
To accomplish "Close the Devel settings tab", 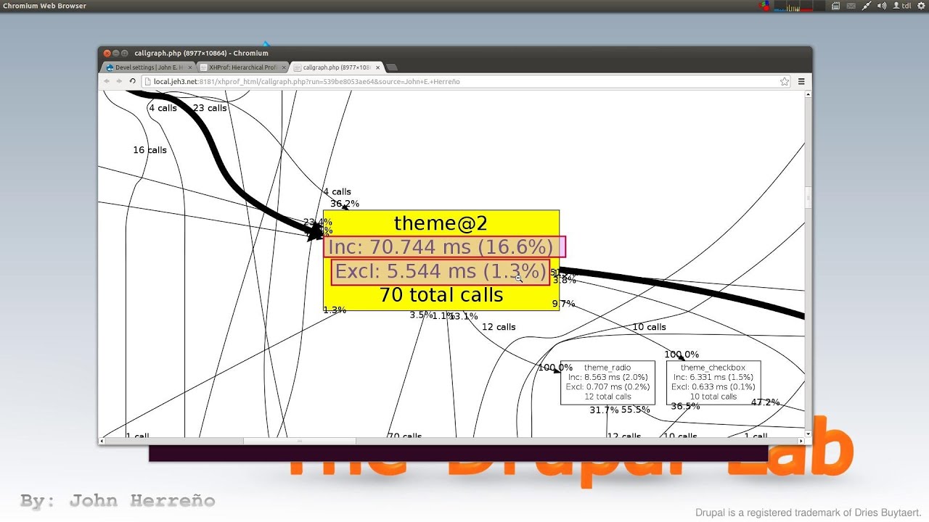I will [x=190, y=67].
